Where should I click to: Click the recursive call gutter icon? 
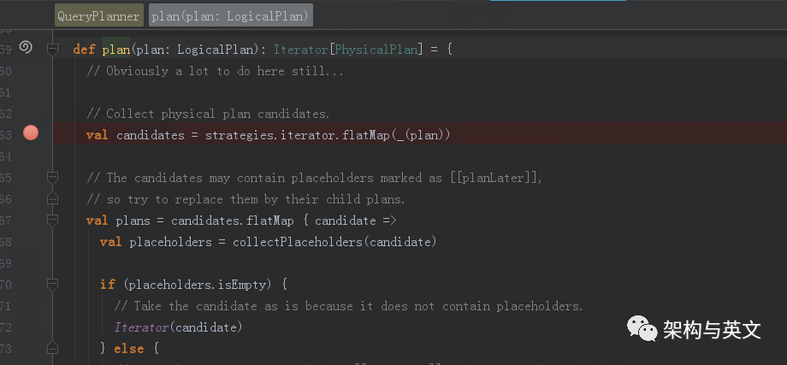pos(25,48)
